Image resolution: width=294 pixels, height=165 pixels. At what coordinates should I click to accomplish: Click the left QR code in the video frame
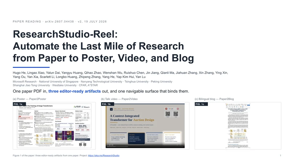[x=168, y=114]
